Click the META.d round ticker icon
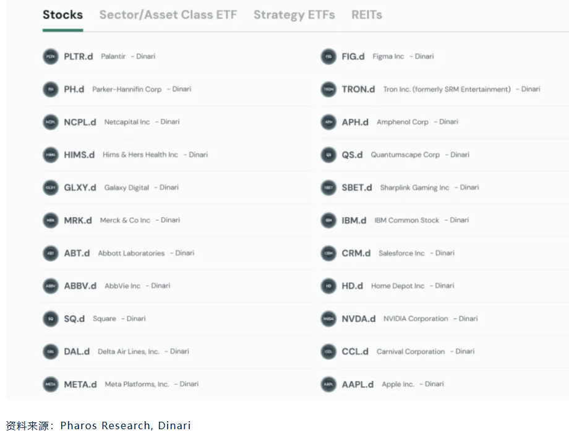 click(51, 385)
